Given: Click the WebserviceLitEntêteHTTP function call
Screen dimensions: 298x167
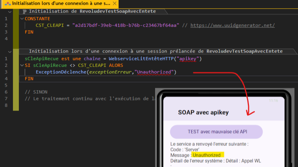Looking at the screenshot, I should [x=143, y=59].
